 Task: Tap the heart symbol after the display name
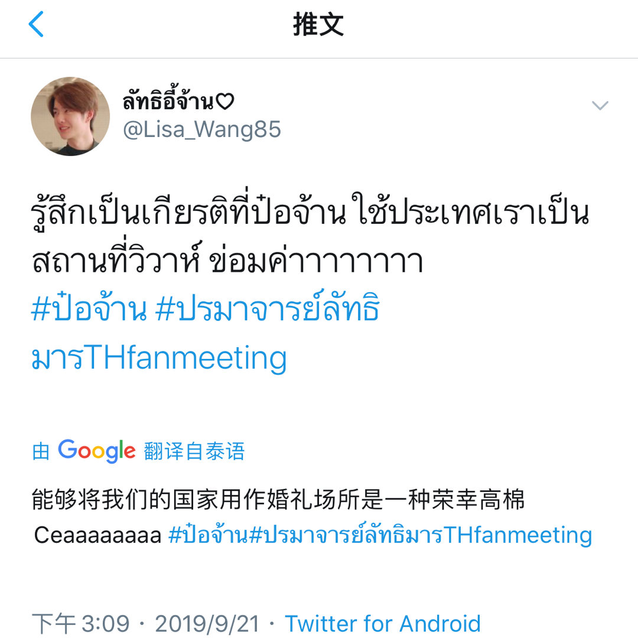224,102
